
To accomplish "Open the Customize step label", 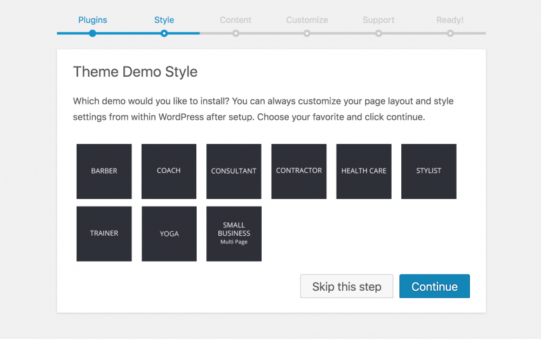I will 307,20.
